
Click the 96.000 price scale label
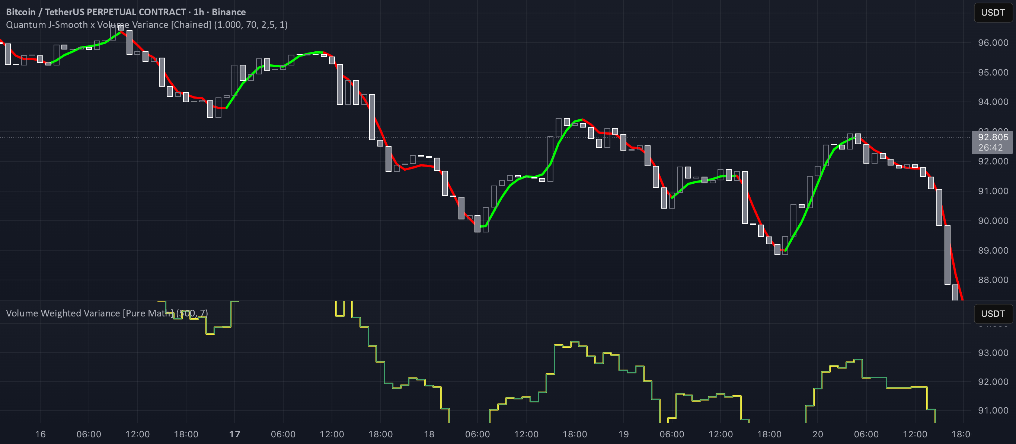[x=993, y=42]
